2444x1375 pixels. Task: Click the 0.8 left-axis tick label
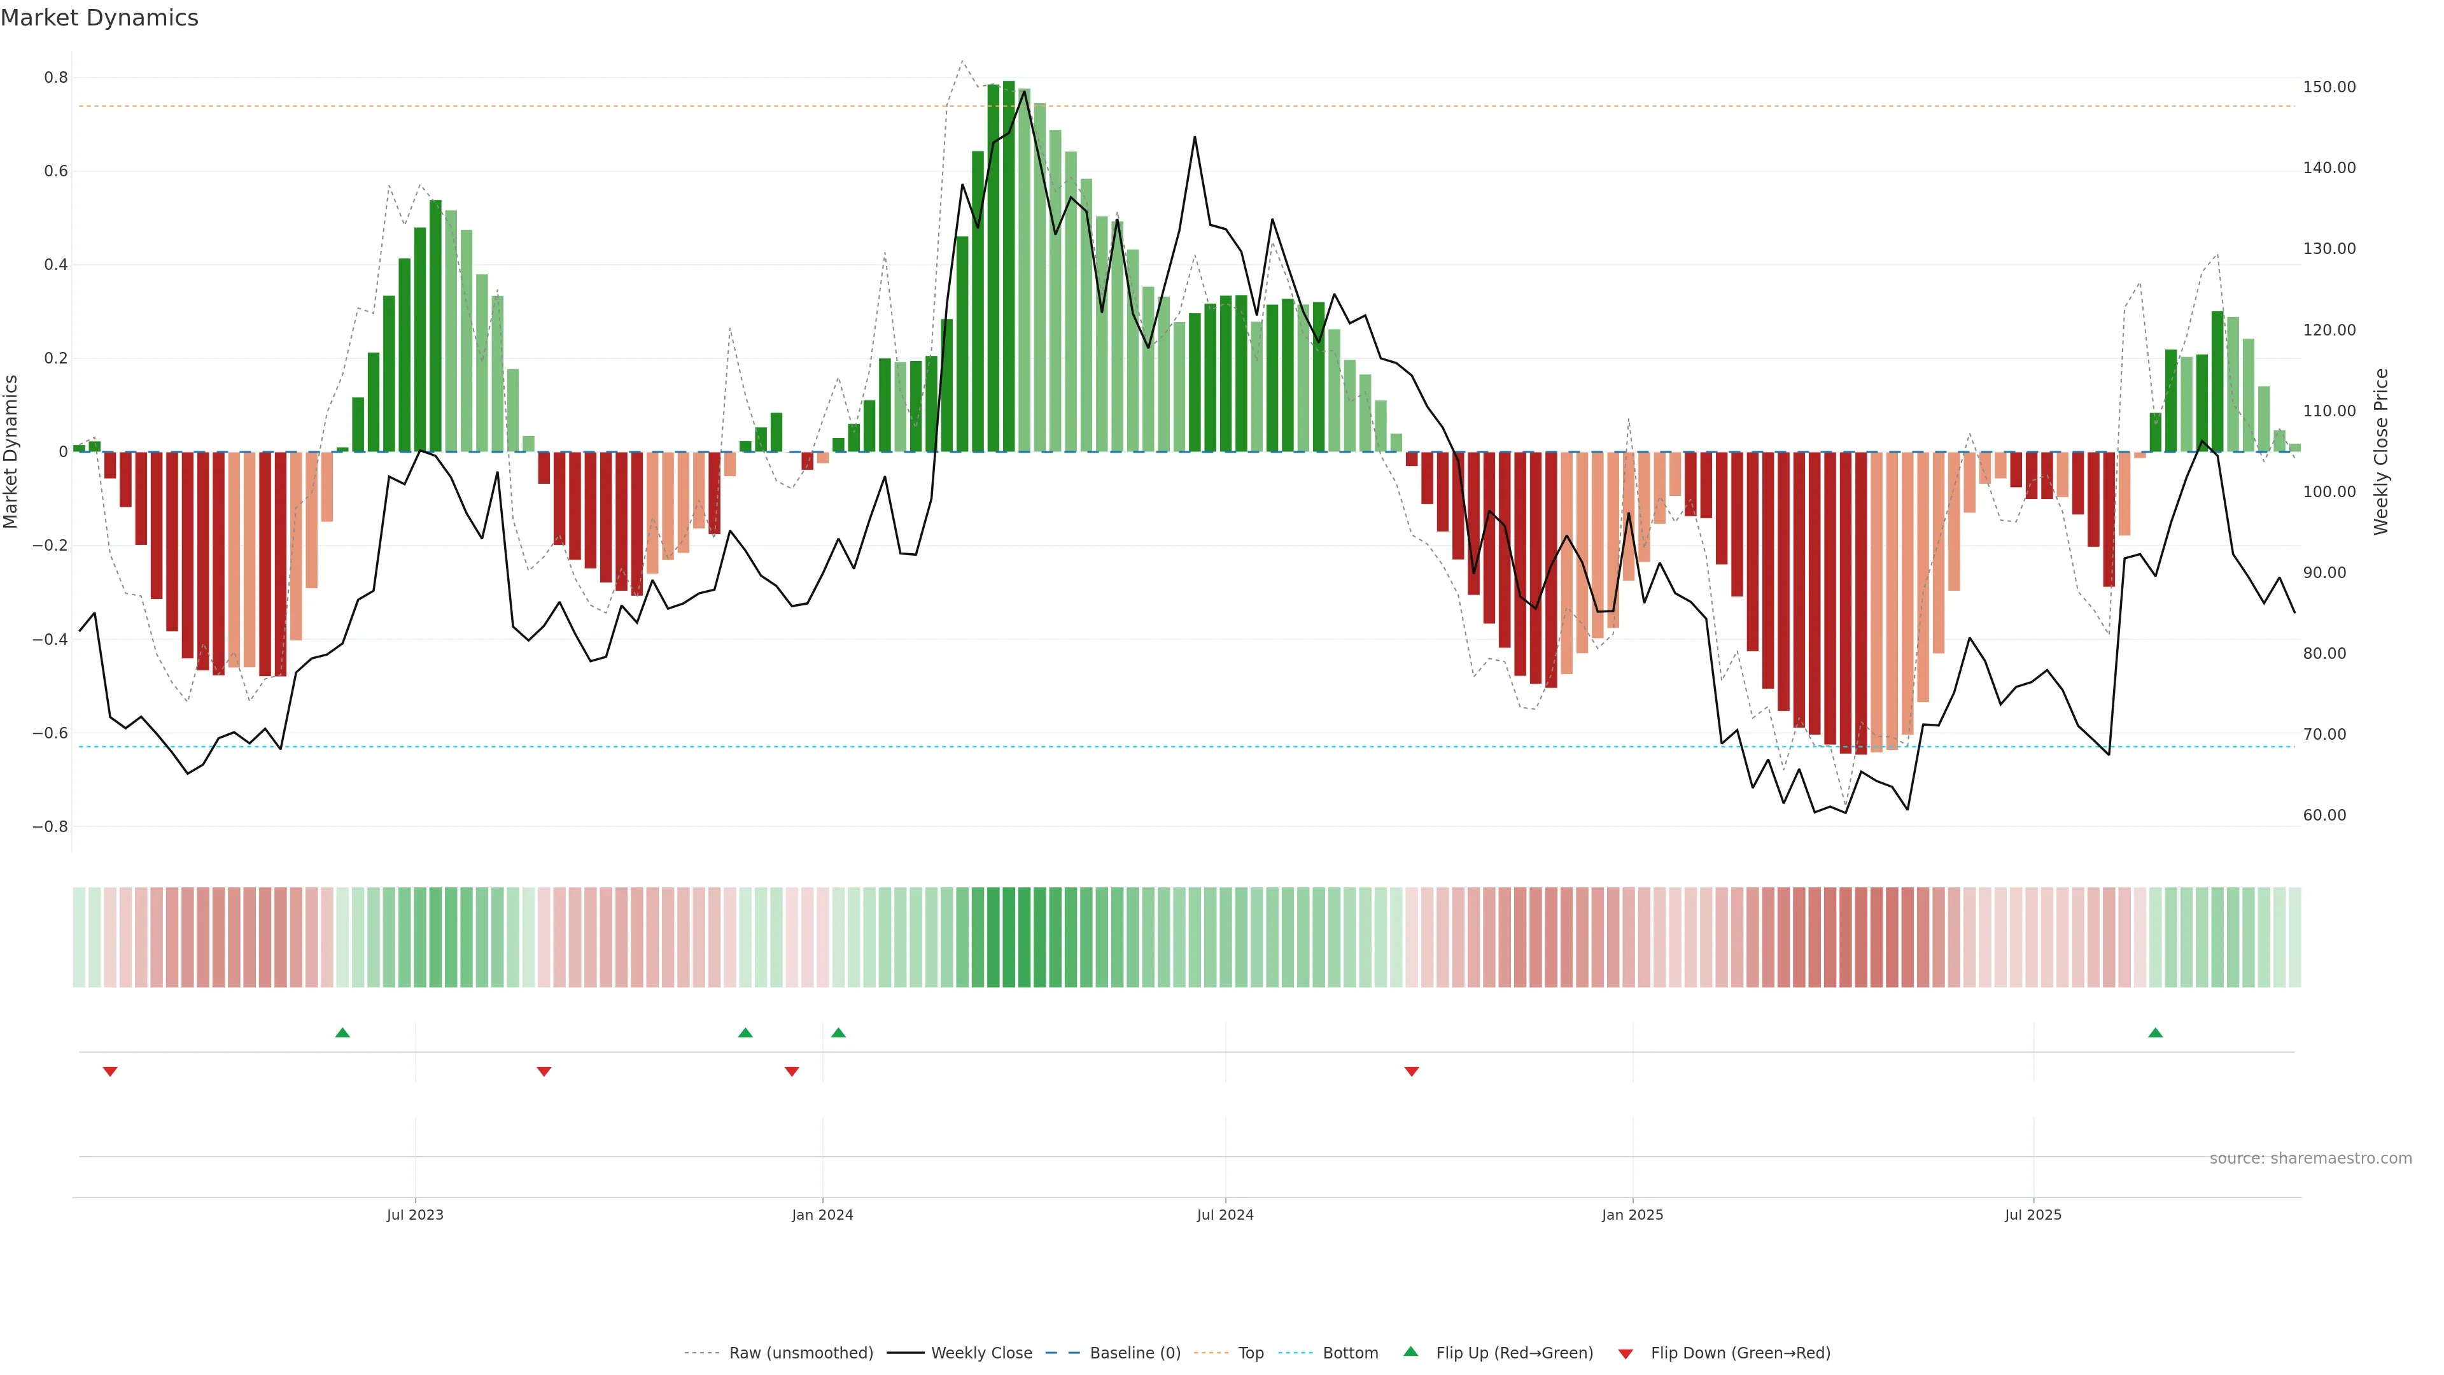pos(56,78)
